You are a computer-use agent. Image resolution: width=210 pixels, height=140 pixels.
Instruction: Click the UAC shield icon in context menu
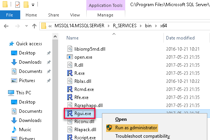coord(109,128)
